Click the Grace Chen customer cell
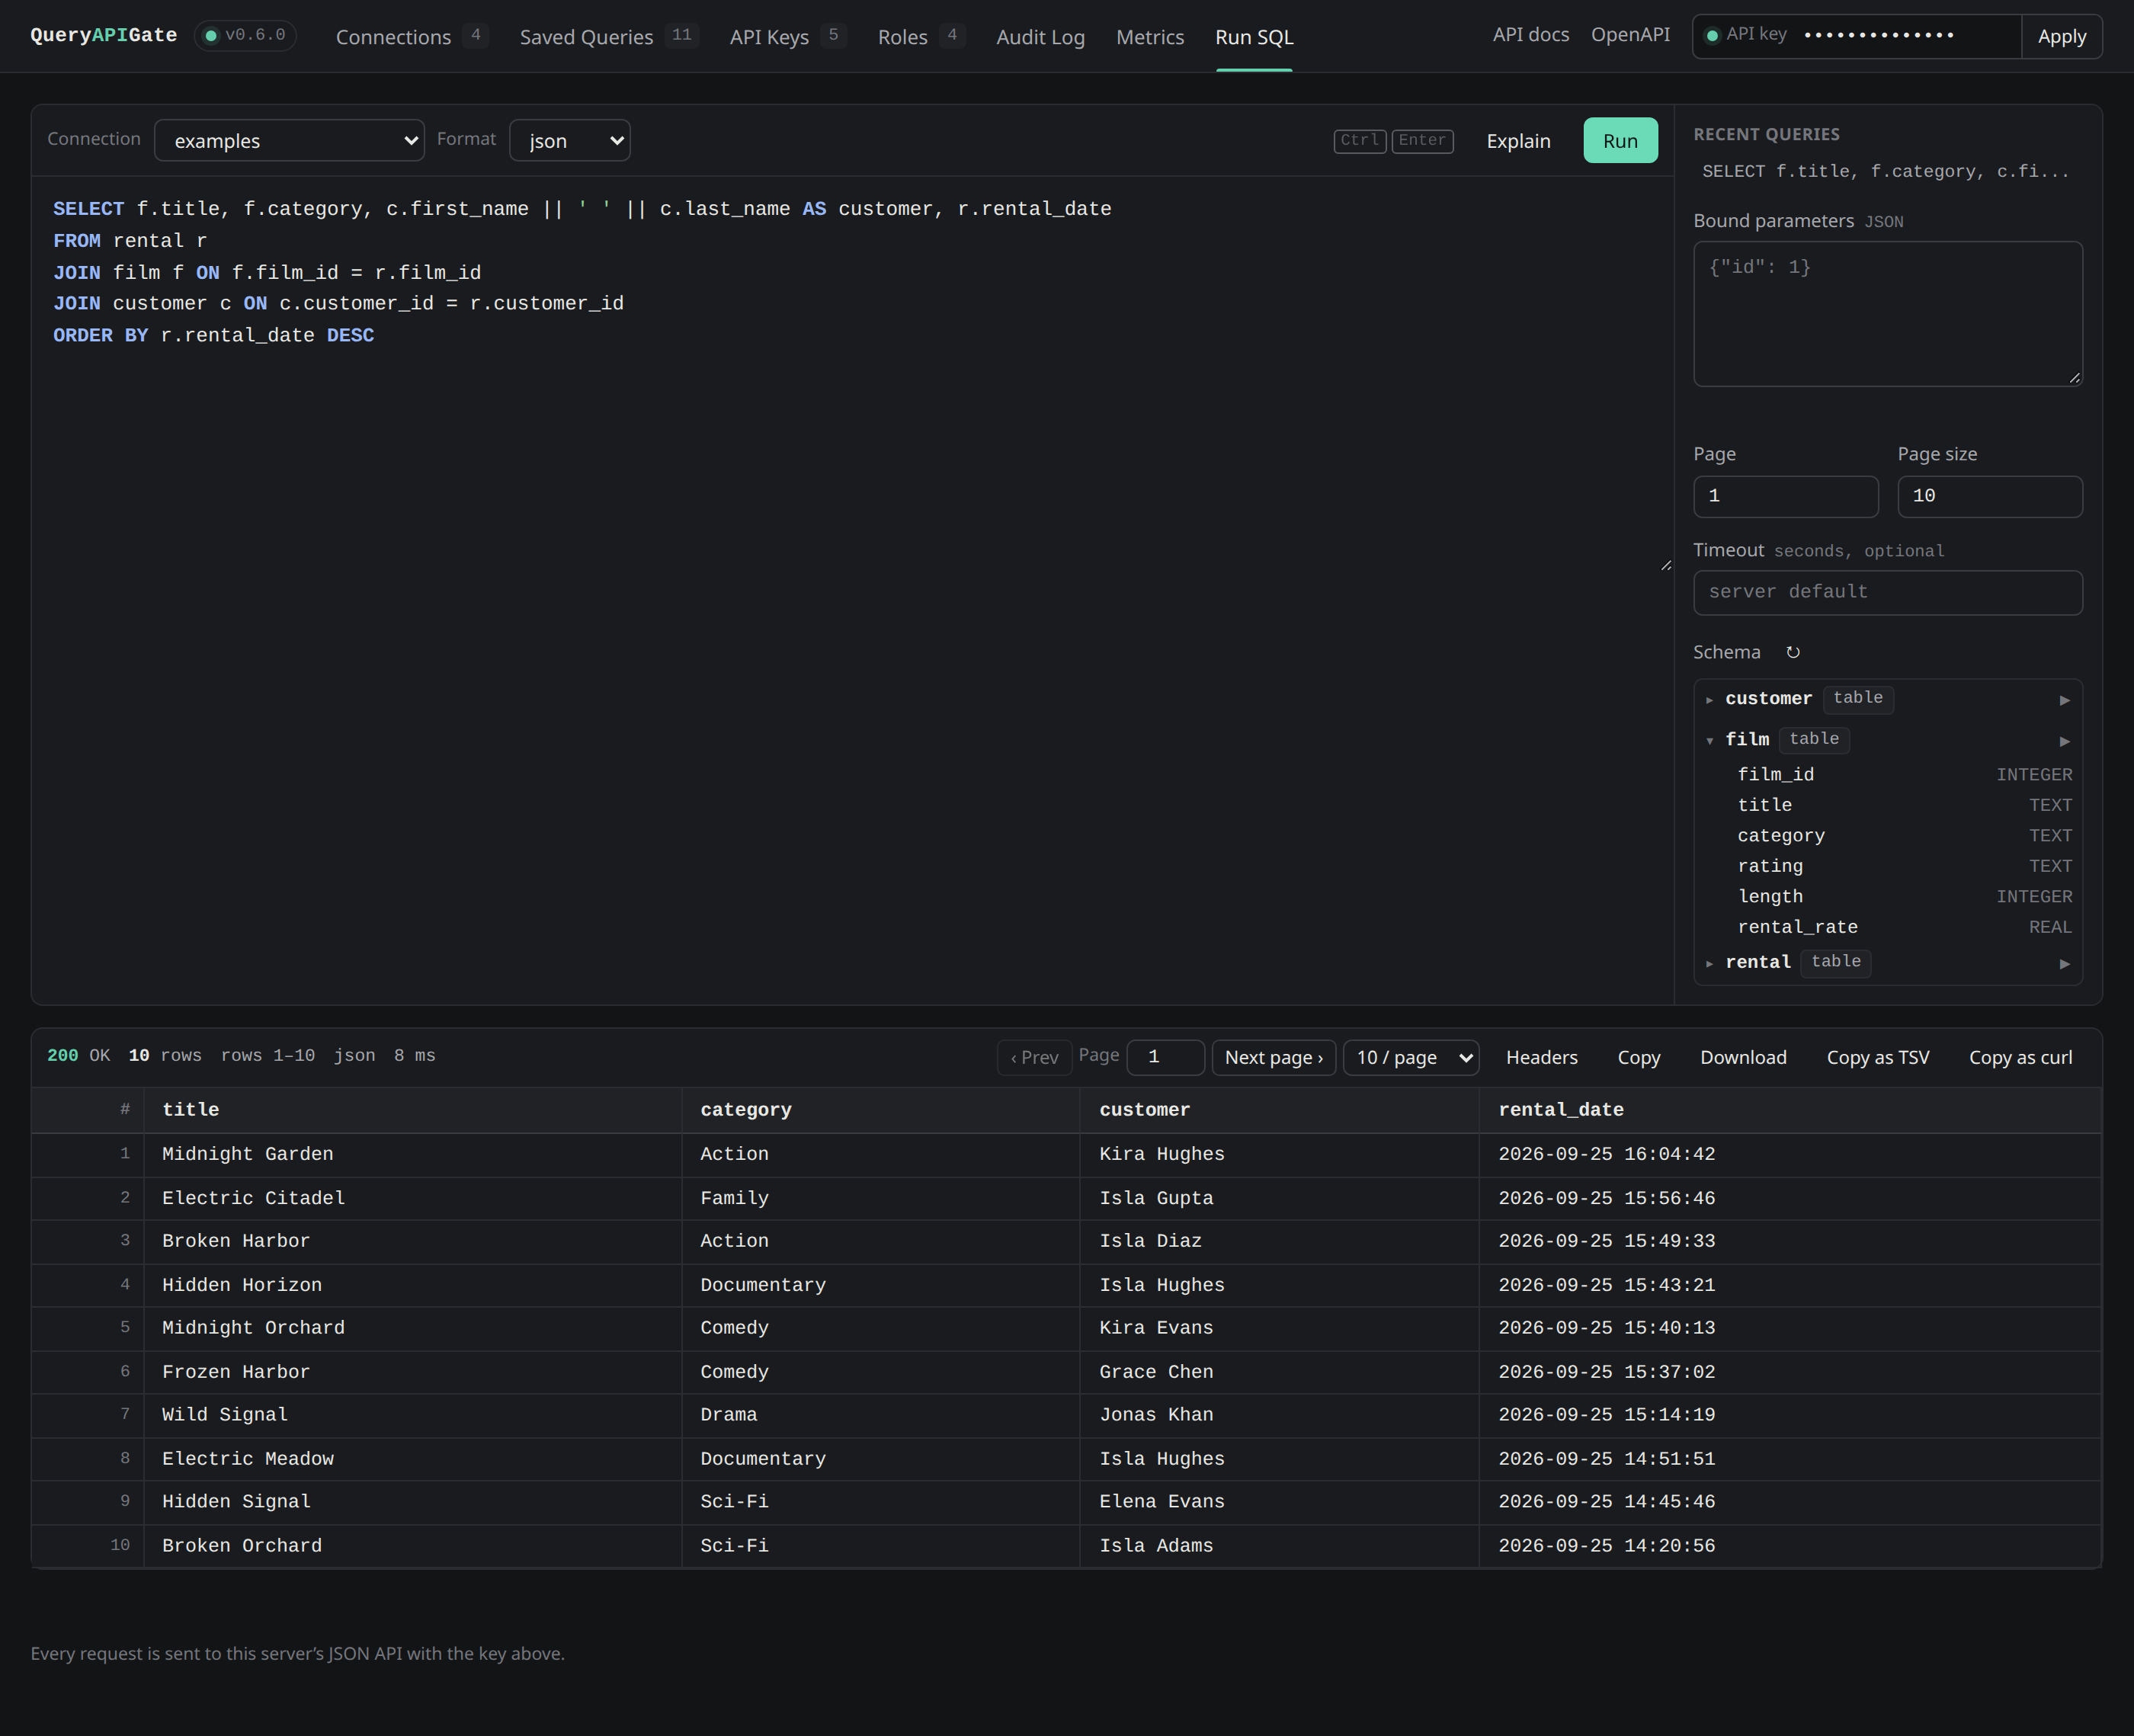Screen dimensions: 2134x1736 coord(1280,1372)
